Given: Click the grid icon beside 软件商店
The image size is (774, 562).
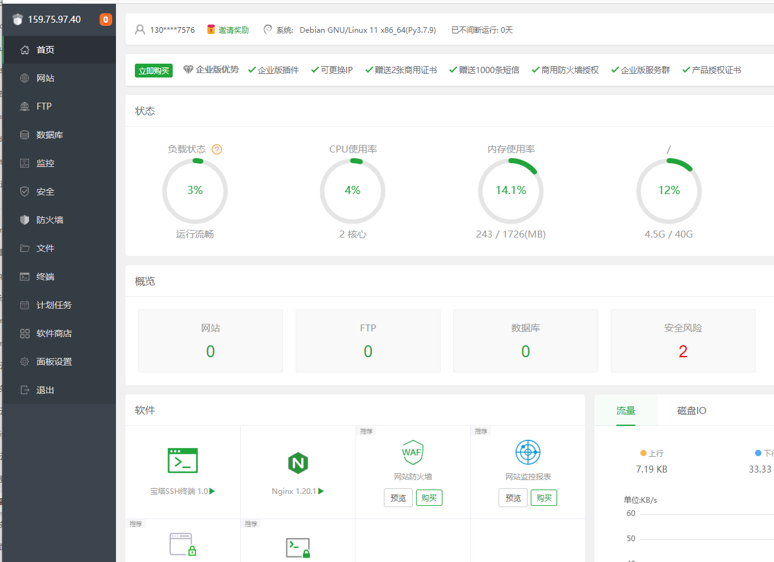Looking at the screenshot, I should [25, 333].
